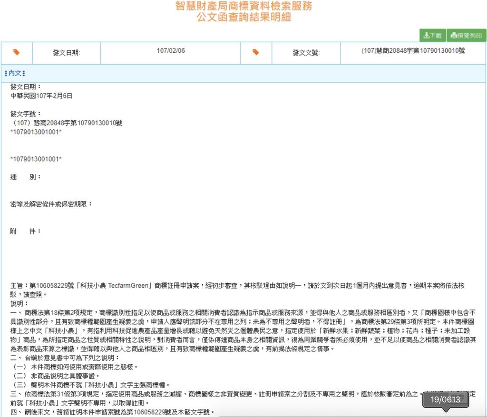This screenshot has width=487, height=417.
Task: Click item (二) 非商品說明之具體事證
Action: pos(55,376)
